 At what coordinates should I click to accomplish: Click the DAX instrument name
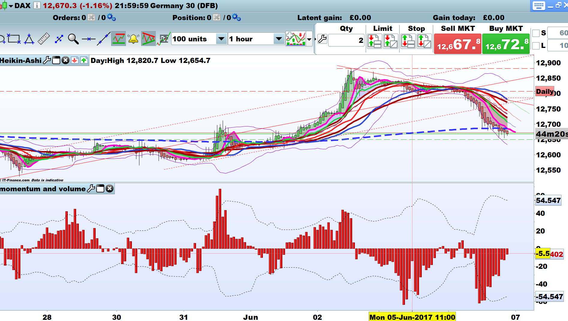[22, 6]
